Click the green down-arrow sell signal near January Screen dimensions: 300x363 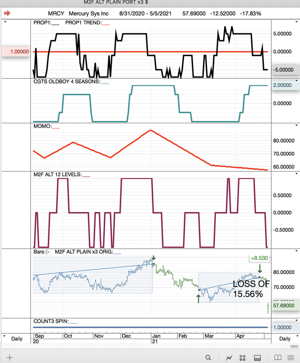point(154,257)
